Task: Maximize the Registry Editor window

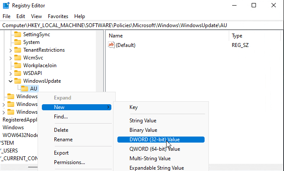Action: 254,6
